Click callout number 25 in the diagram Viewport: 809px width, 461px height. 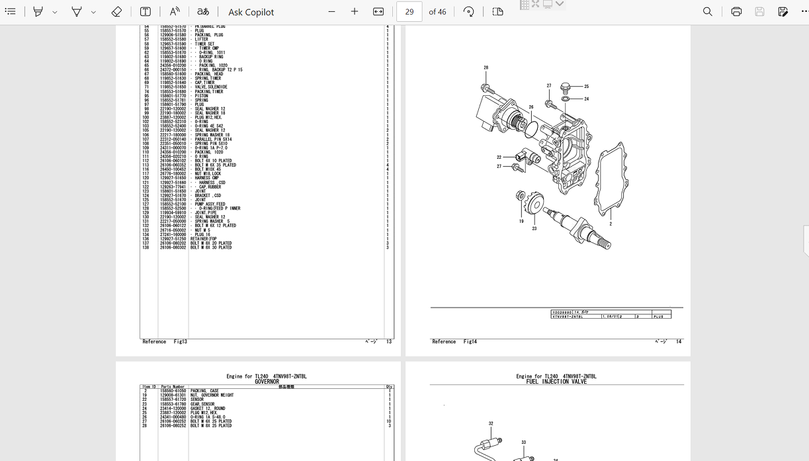pyautogui.click(x=586, y=87)
